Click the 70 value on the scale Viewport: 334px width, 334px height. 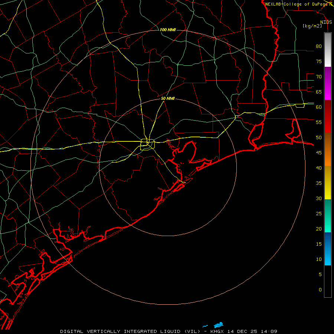(x=319, y=77)
